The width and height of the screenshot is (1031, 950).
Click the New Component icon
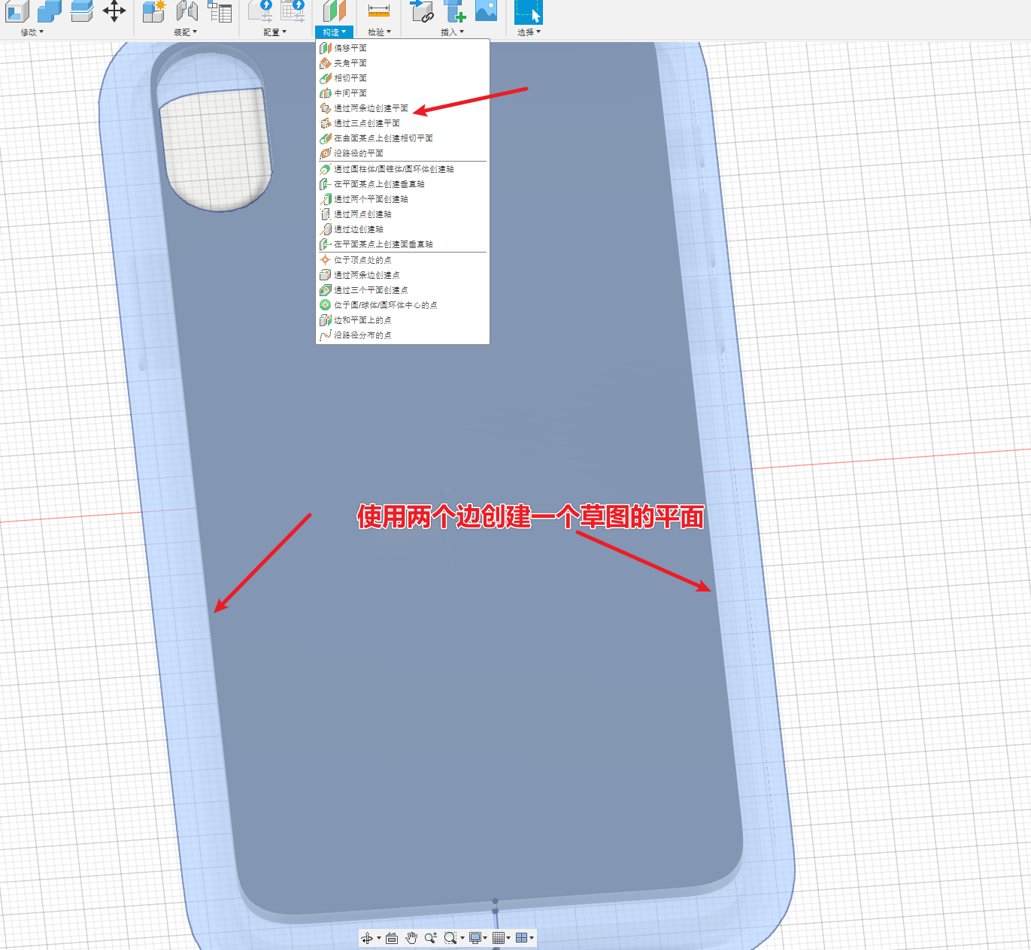[x=154, y=11]
